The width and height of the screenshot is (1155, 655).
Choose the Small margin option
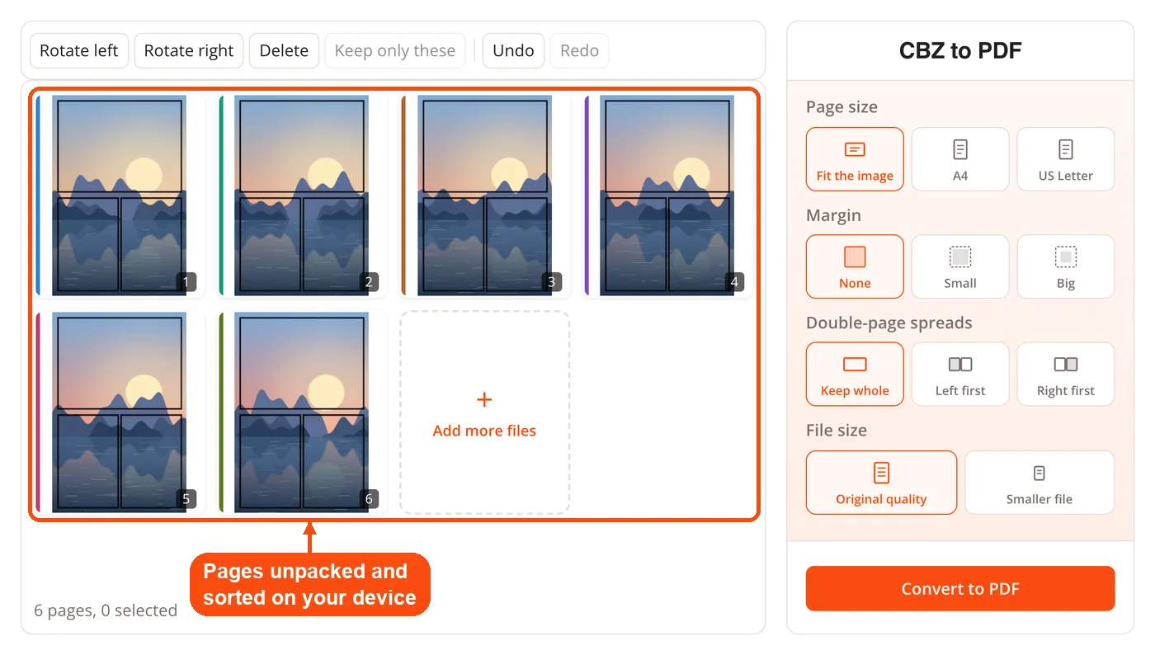point(960,266)
